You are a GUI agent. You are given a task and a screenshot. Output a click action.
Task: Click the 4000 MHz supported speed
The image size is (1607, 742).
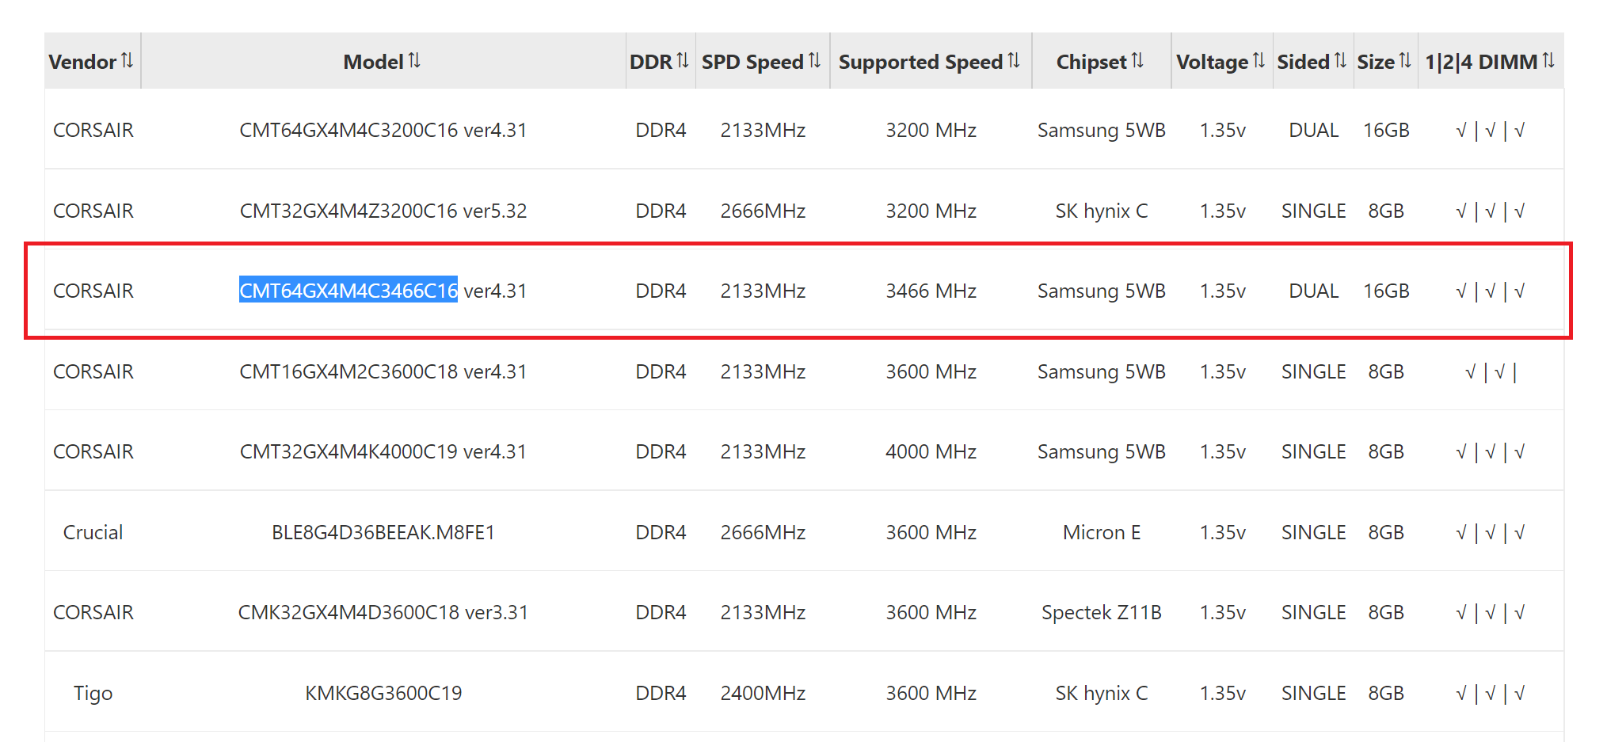931,451
